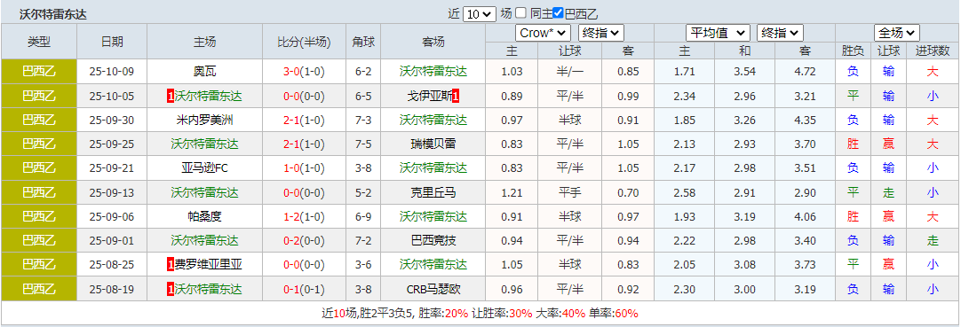Click the red card badge beside 费罗维亚里亚
961x327 pixels.
[171, 265]
